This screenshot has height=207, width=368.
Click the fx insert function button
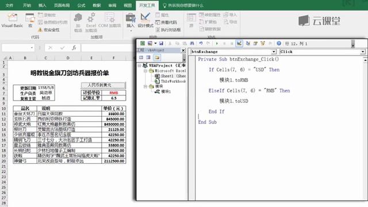(x=74, y=48)
